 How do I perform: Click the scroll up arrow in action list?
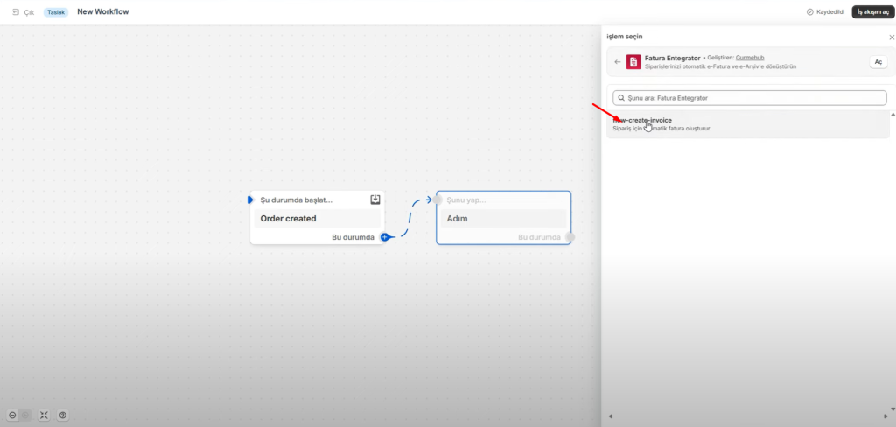(892, 115)
